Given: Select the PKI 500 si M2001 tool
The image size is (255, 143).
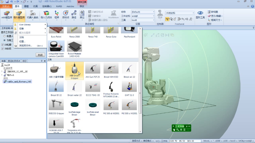Looking at the screenshot, I should click(129, 107).
